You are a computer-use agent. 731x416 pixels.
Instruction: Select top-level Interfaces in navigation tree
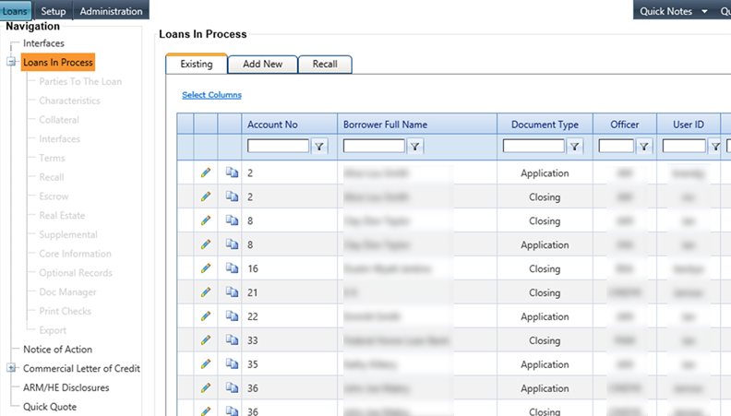pos(43,43)
